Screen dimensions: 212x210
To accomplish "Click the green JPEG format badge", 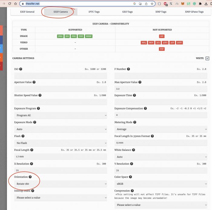I will [x=60, y=36].
